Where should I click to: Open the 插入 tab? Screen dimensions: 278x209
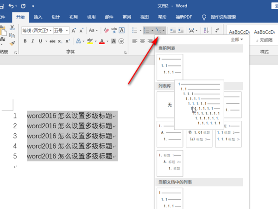[38, 17]
